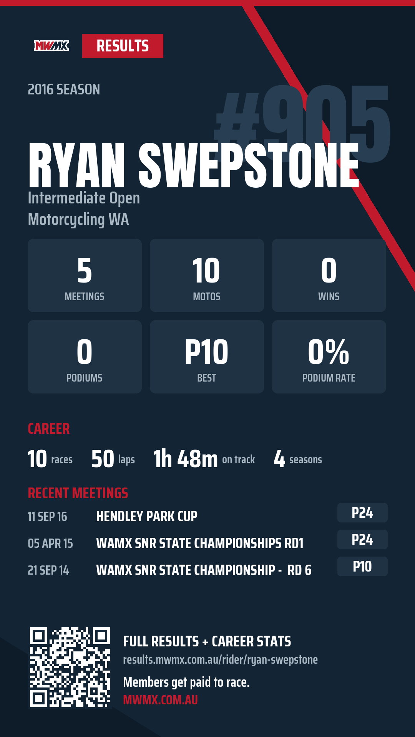Image resolution: width=415 pixels, height=737 pixels.
Task: Select the RECENT MEETINGS heading
Action: coord(78,493)
